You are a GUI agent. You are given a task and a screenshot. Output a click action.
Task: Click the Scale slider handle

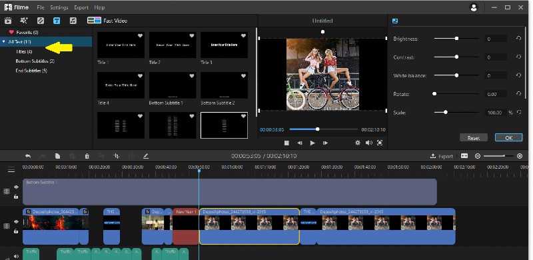tap(445, 112)
